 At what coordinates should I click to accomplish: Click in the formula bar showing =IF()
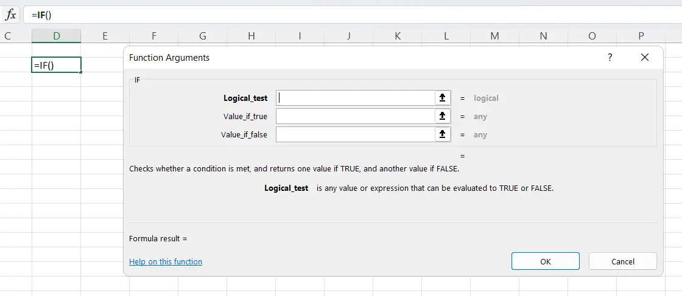point(304,15)
